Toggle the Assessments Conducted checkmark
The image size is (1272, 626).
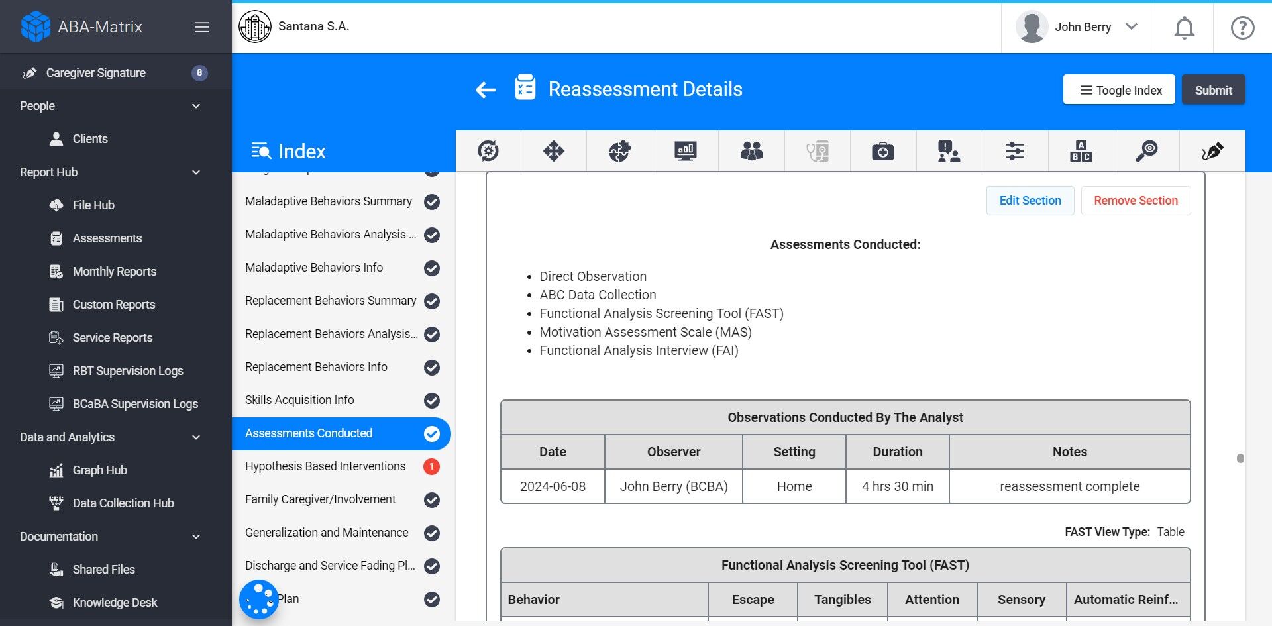click(x=432, y=434)
